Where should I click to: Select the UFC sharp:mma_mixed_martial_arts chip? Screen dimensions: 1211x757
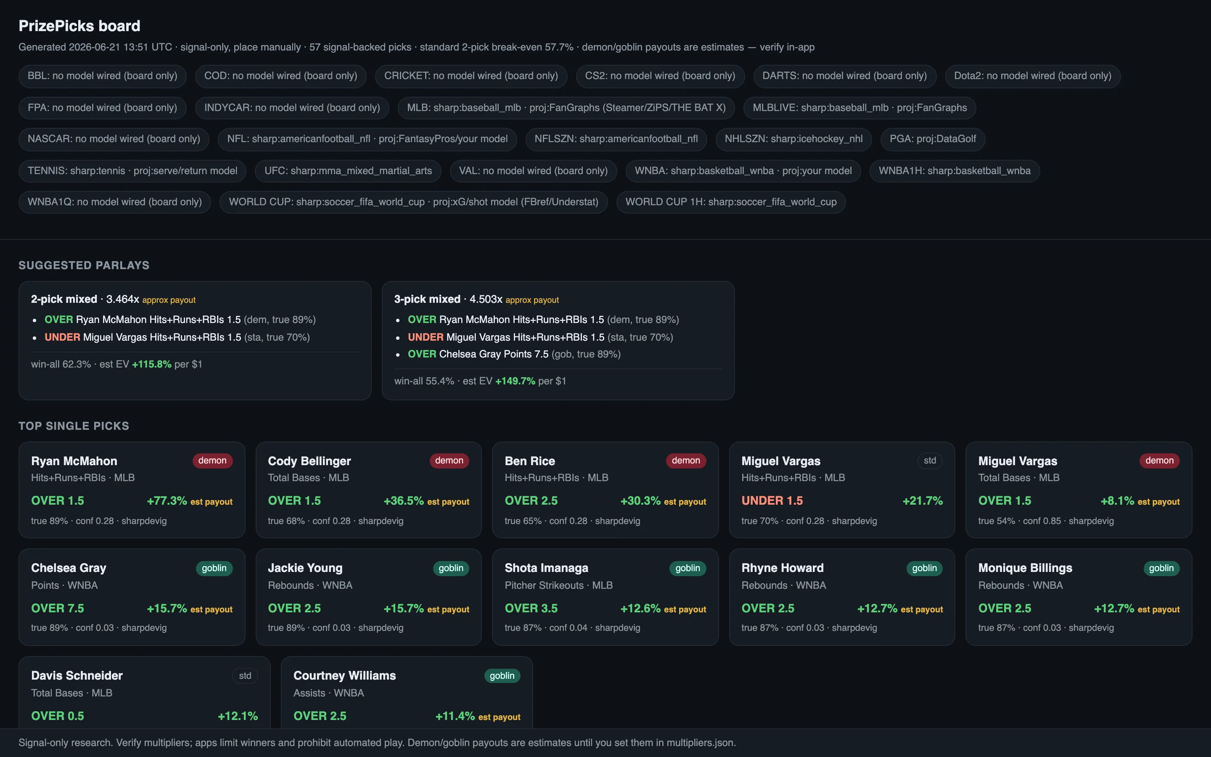348,171
